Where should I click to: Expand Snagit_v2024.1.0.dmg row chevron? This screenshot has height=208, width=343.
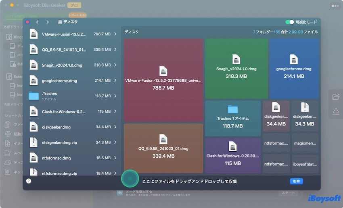pos(115,65)
